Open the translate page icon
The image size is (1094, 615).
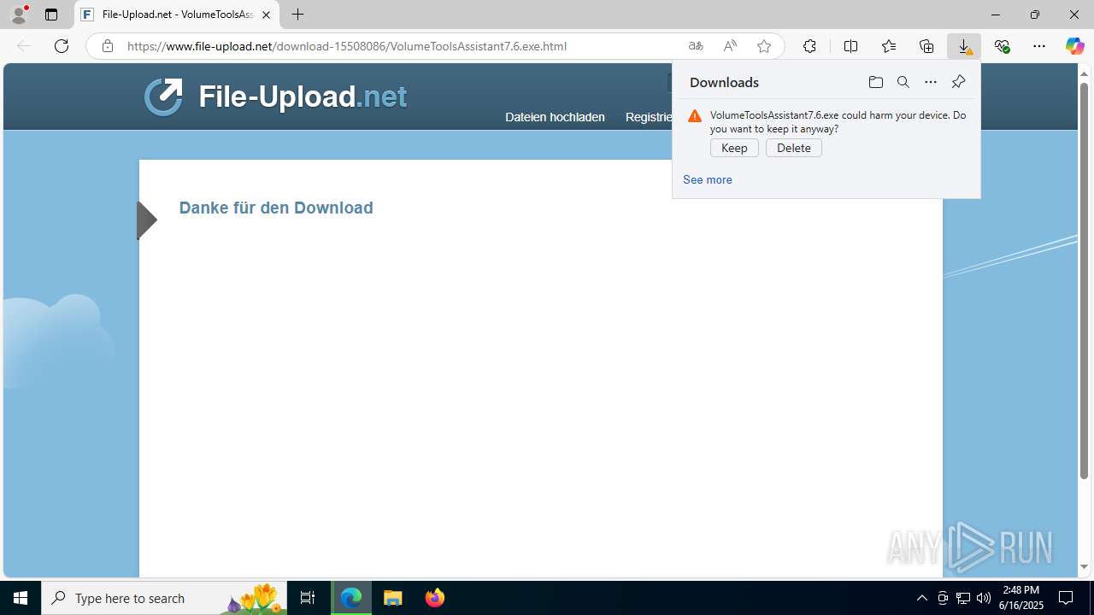click(696, 46)
